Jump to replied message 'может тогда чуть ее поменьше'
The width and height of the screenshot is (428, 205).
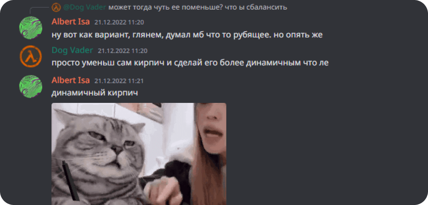pos(198,7)
